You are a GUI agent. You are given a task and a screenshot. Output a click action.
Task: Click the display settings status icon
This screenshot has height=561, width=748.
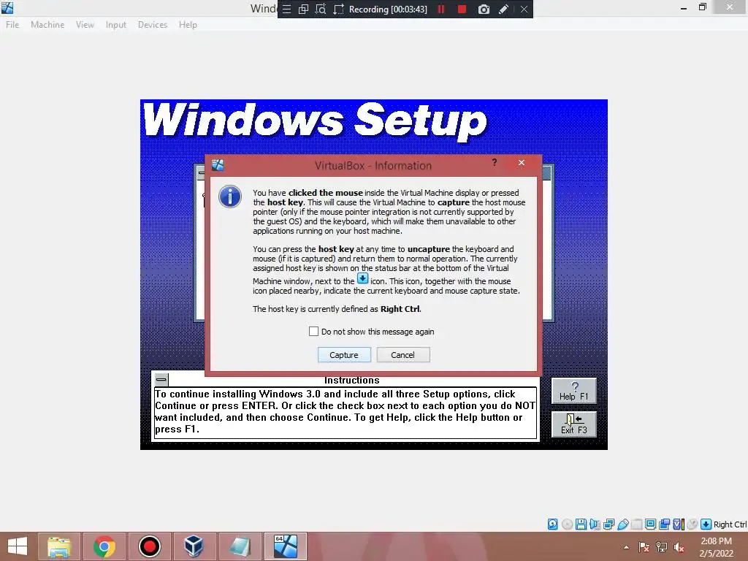650,524
